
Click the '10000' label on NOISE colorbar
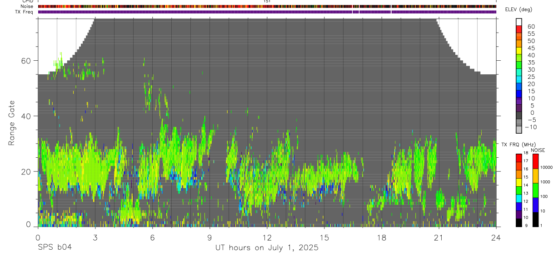[546, 167]
